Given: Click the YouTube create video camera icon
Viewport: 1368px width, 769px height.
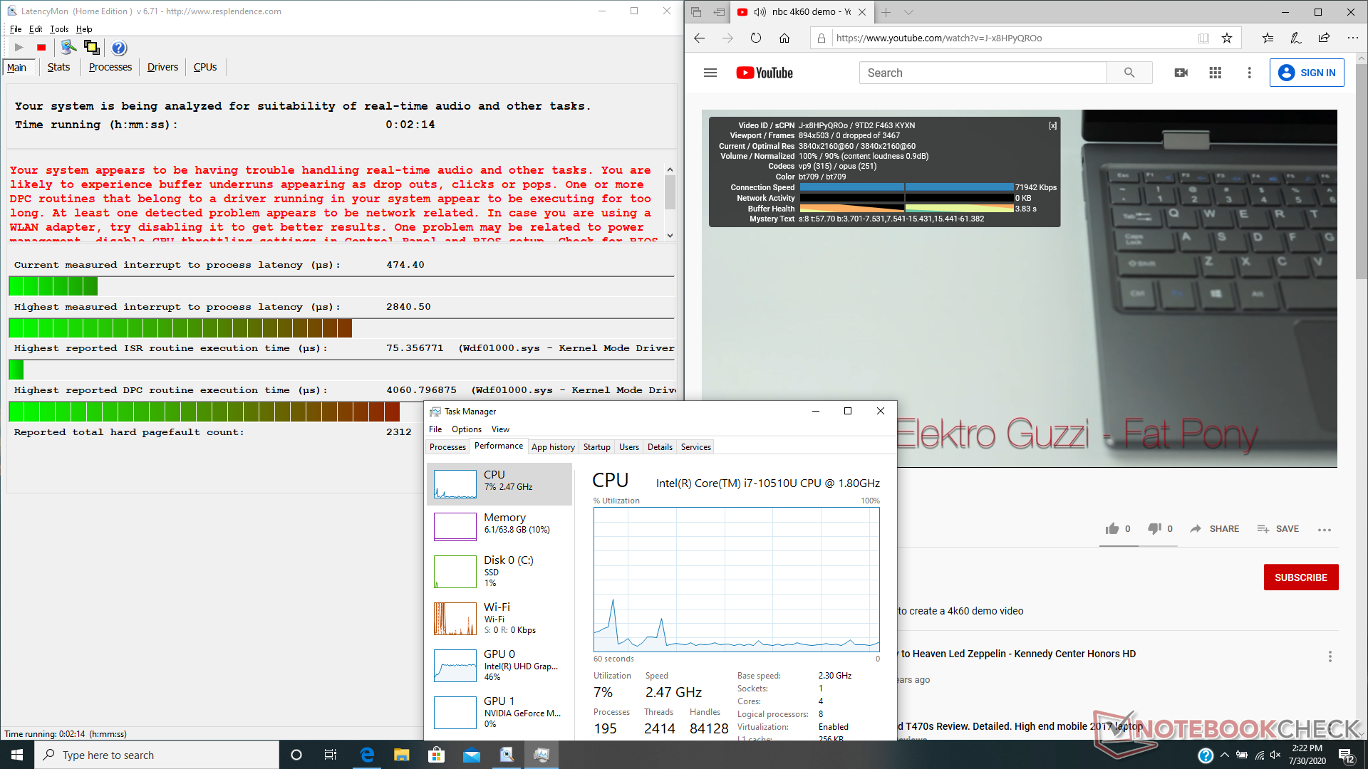Looking at the screenshot, I should click(x=1181, y=73).
